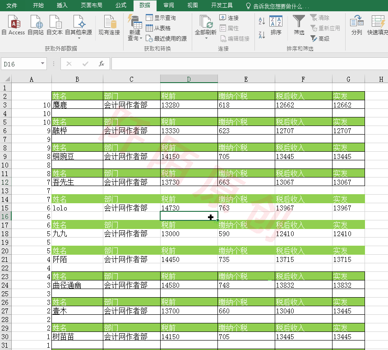Open 自其他来源 data sources

pyautogui.click(x=79, y=27)
